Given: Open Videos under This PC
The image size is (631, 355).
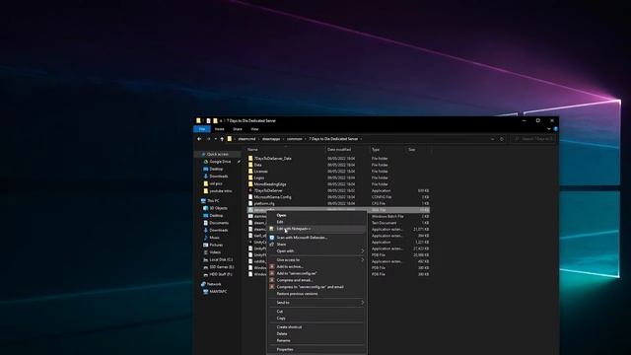Looking at the screenshot, I should click(x=215, y=252).
